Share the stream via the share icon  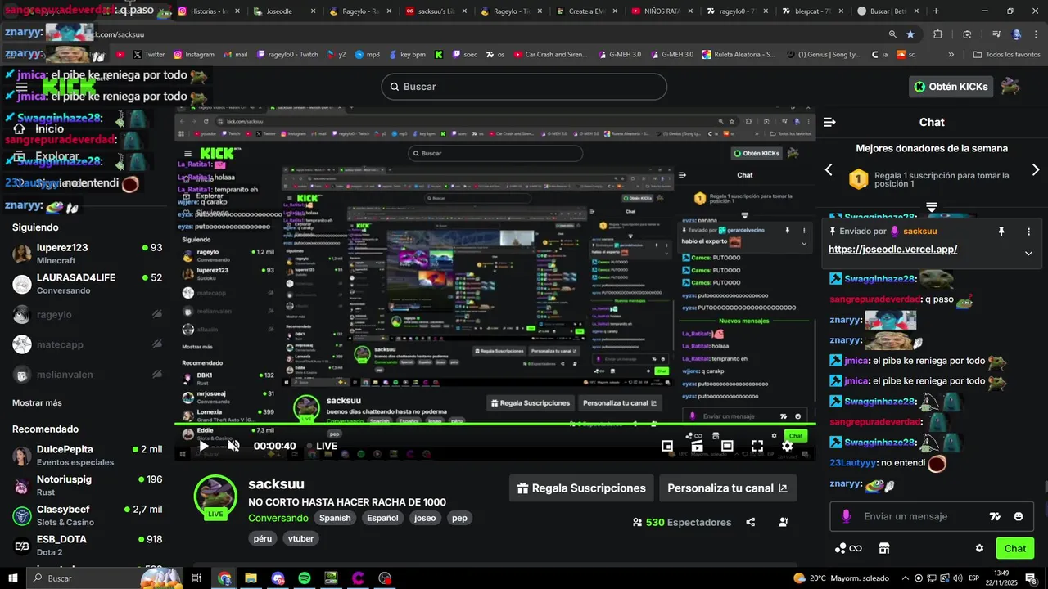click(751, 522)
